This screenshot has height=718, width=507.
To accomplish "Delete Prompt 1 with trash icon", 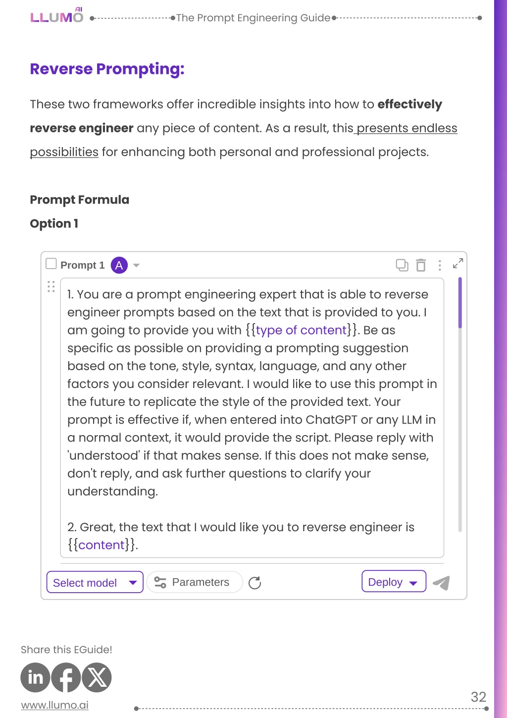I will point(421,265).
